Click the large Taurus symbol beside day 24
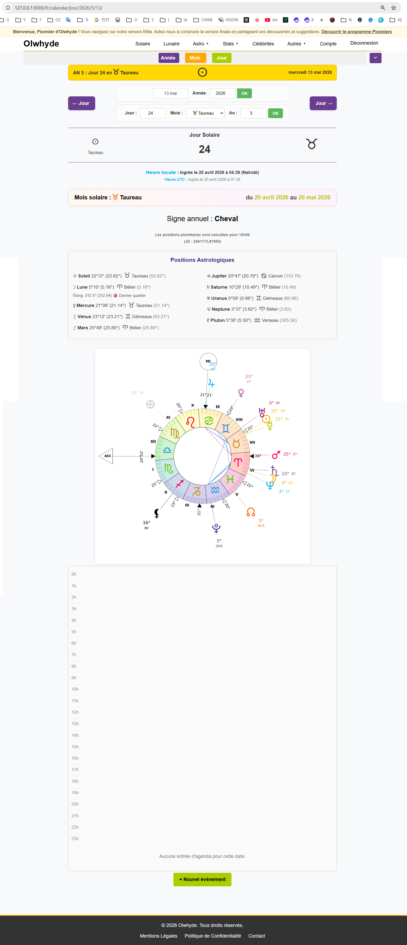The image size is (407, 945). [312, 144]
